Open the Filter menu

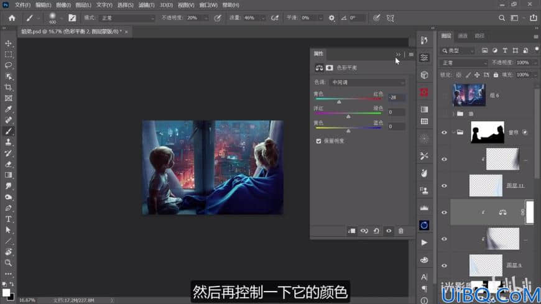pyautogui.click(x=147, y=5)
